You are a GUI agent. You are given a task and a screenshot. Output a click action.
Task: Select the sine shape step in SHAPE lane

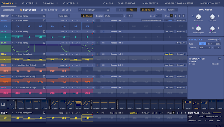pos(87,48)
